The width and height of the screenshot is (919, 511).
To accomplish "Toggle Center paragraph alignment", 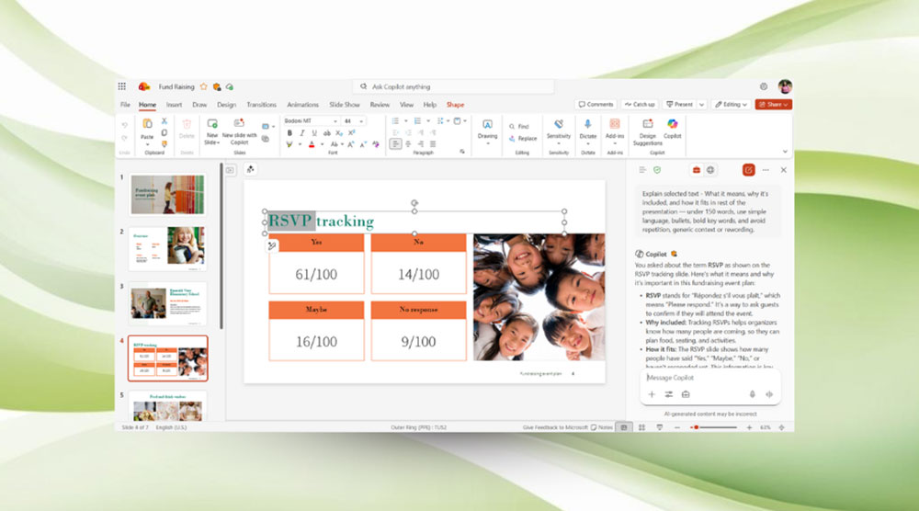I will pyautogui.click(x=408, y=144).
